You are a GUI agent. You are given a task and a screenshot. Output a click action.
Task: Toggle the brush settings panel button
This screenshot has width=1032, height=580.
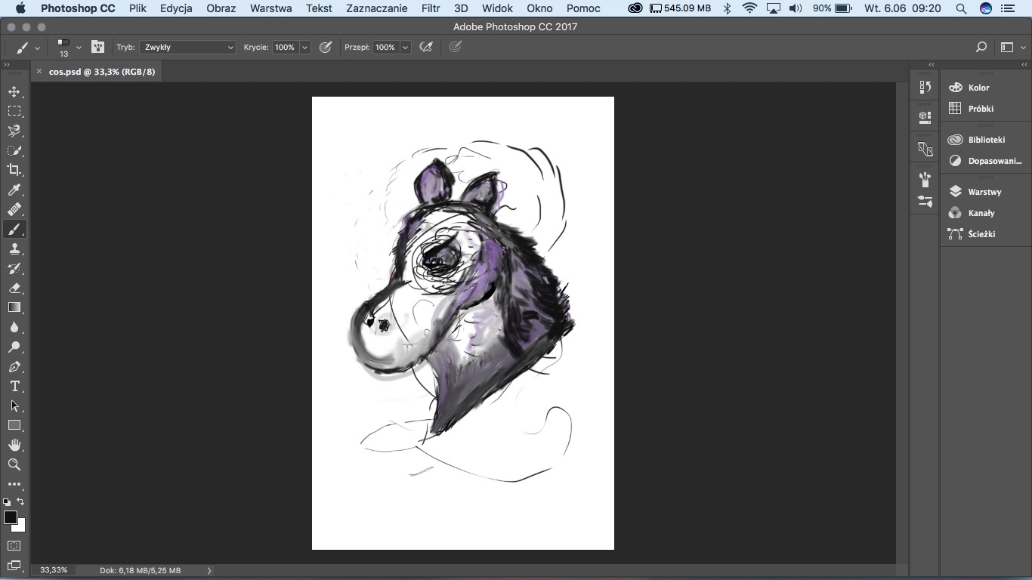pos(97,47)
